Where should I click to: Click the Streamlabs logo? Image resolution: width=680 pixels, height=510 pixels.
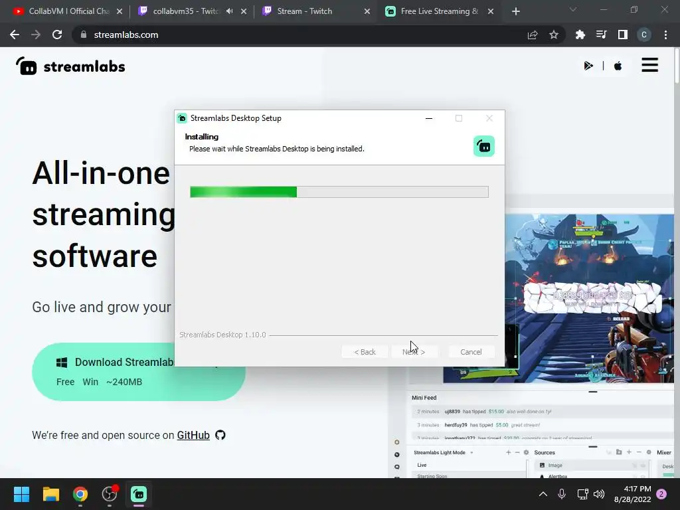(x=70, y=66)
